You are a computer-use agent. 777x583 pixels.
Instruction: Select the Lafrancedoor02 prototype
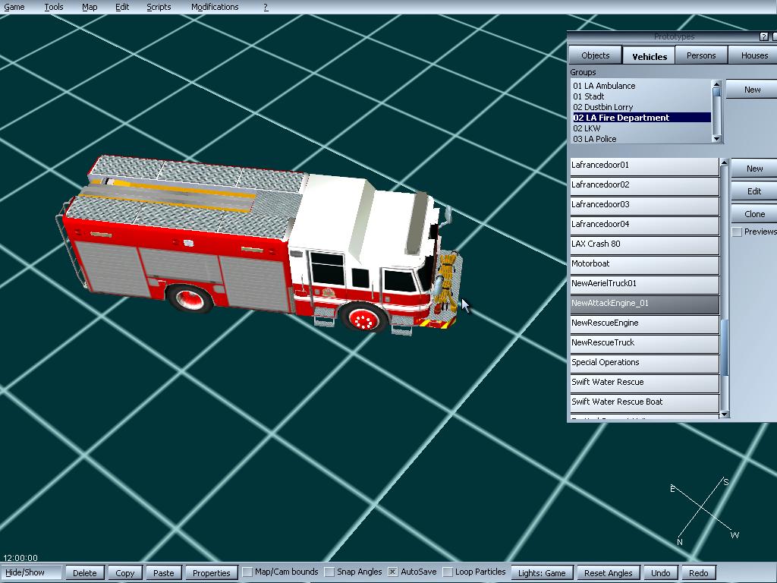pyautogui.click(x=644, y=186)
